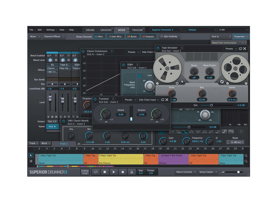Click the Tape Simulator Bias knob
This screenshot has height=208, width=277.
click(202, 93)
